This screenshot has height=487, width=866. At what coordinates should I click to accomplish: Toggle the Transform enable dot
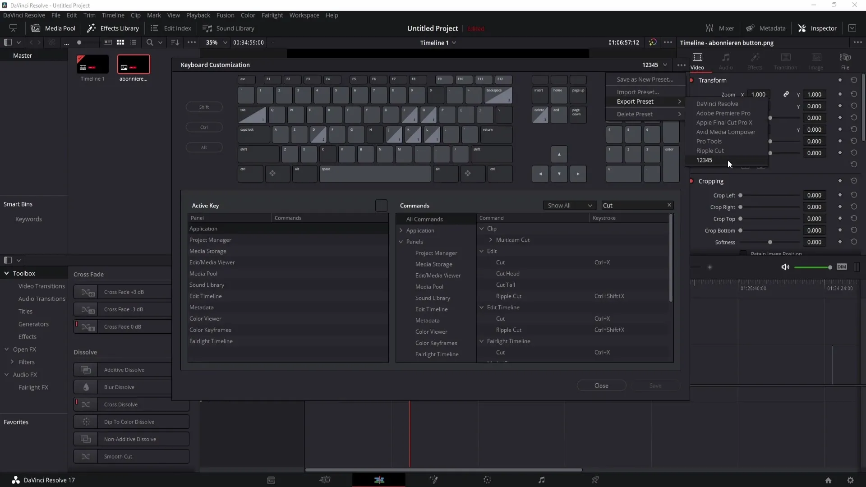[x=691, y=80]
